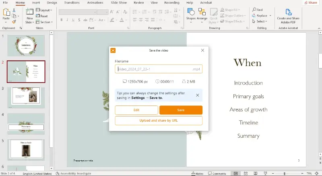
Task: Click the Increase Font Size icon
Action: [112, 12]
